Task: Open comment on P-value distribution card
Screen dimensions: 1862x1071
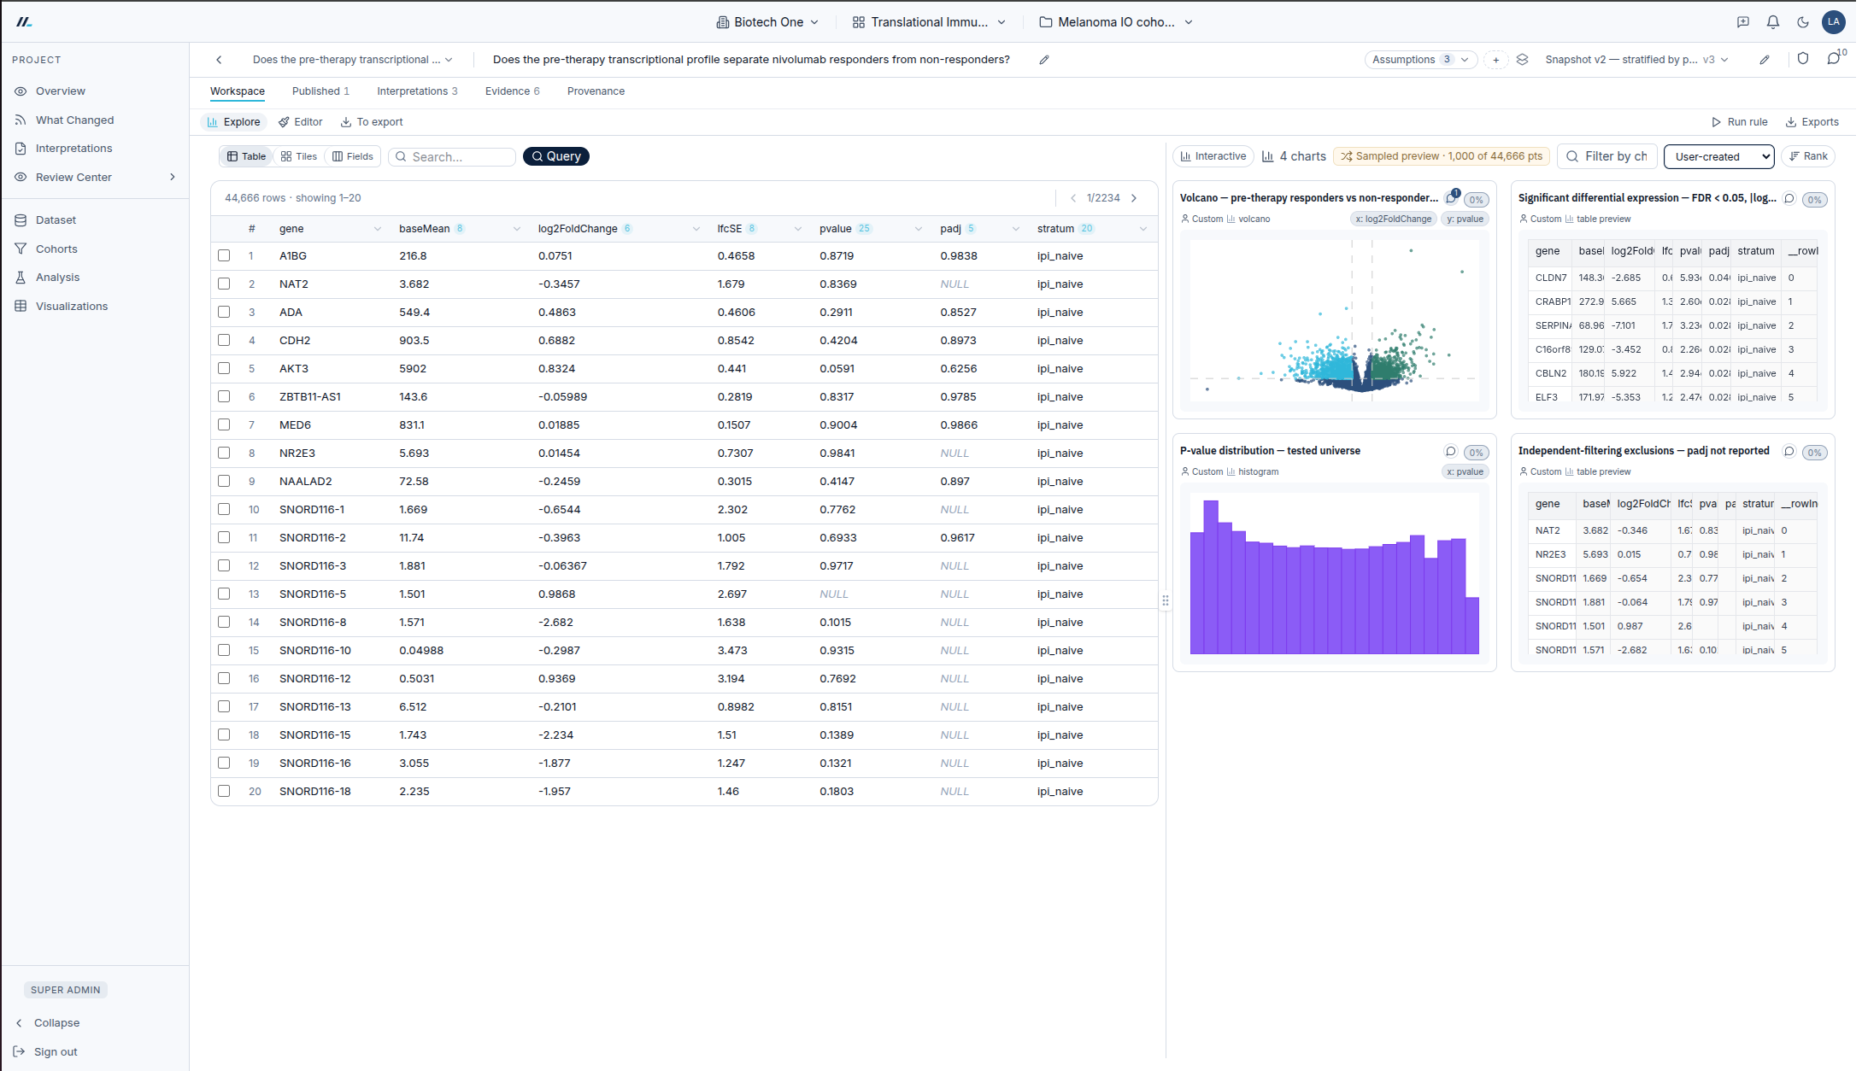Action: (1450, 451)
